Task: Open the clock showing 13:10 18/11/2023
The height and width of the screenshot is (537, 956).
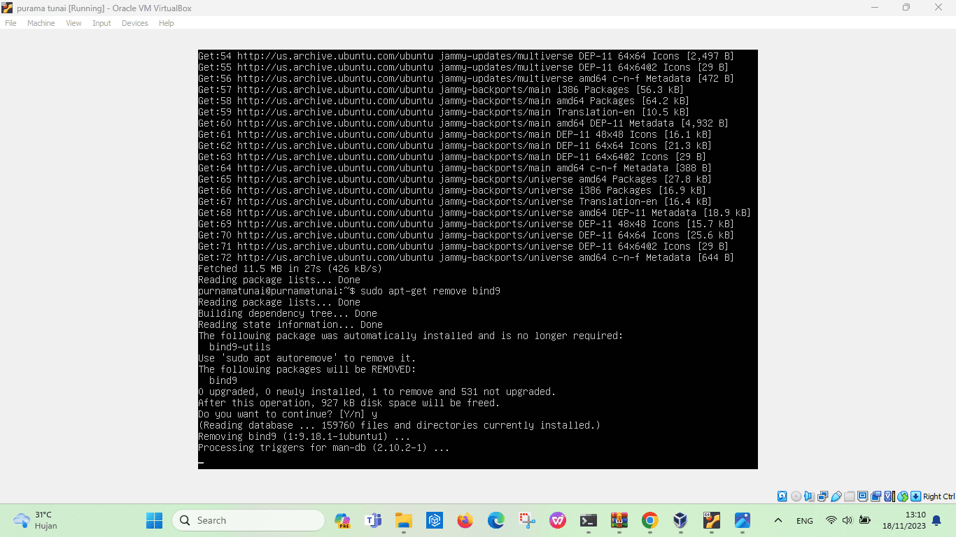Action: pyautogui.click(x=904, y=520)
